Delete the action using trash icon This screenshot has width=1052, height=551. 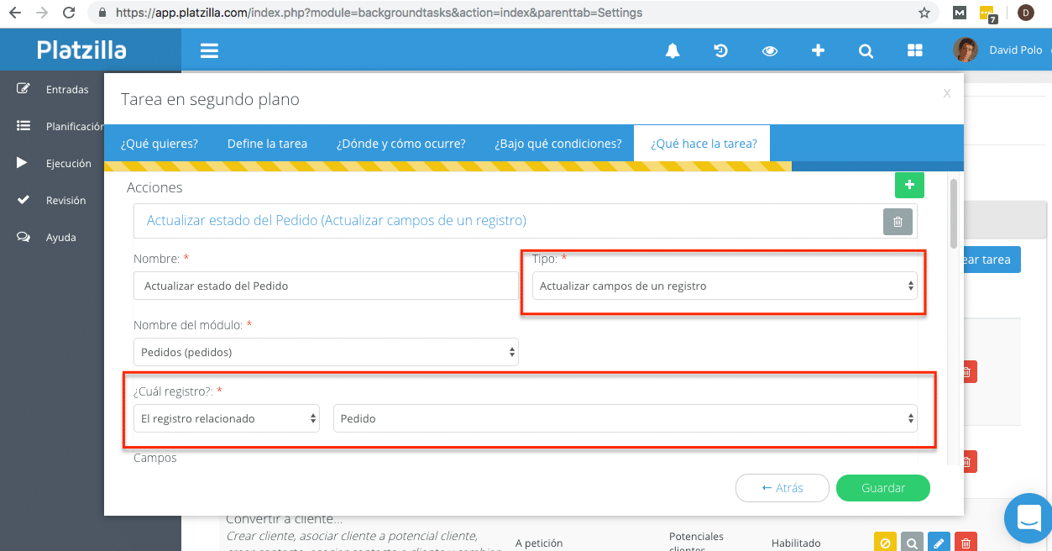[897, 221]
